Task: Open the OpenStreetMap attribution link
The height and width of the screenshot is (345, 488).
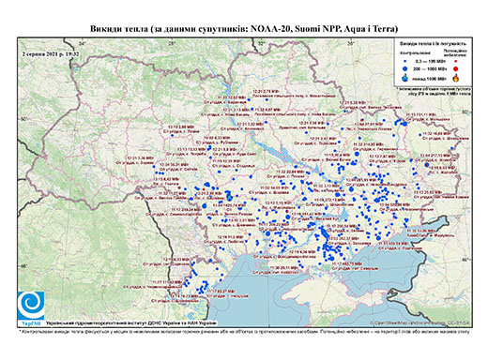Action: [x=419, y=322]
